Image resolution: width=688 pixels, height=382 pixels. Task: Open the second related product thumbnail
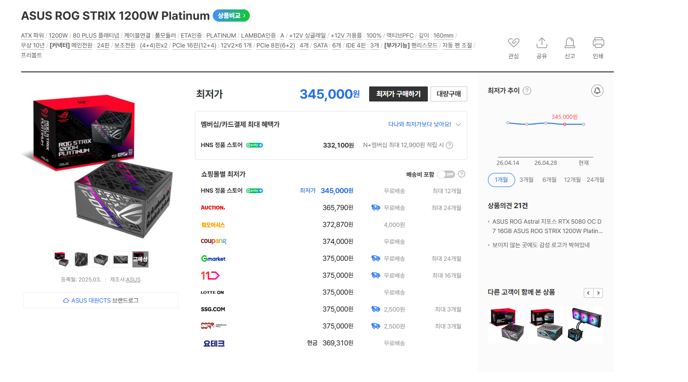(546, 325)
